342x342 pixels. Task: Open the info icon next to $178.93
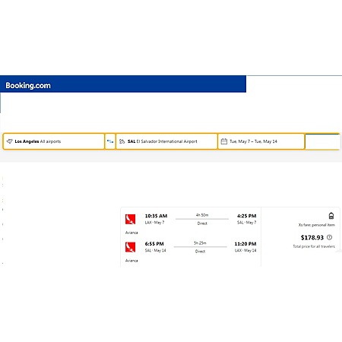329,237
